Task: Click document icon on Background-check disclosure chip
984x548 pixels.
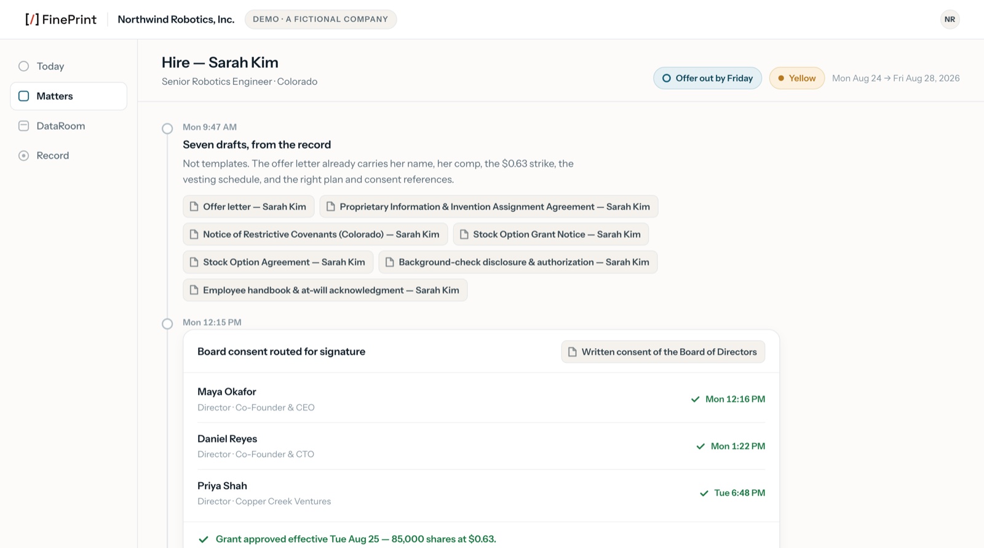Action: [390, 262]
